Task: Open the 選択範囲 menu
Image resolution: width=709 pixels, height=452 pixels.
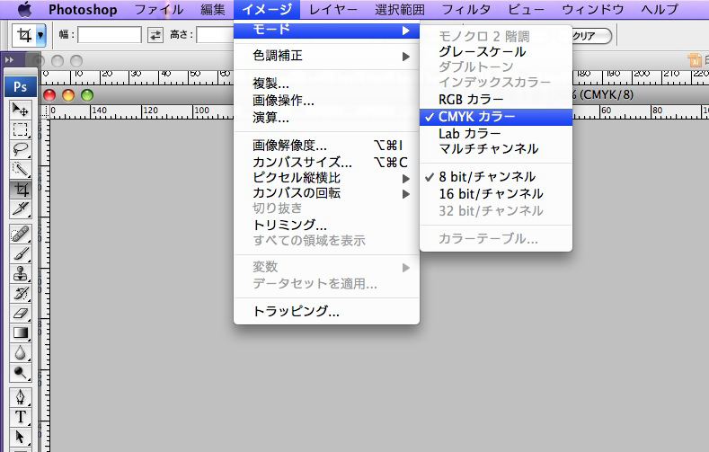Action: 400,10
